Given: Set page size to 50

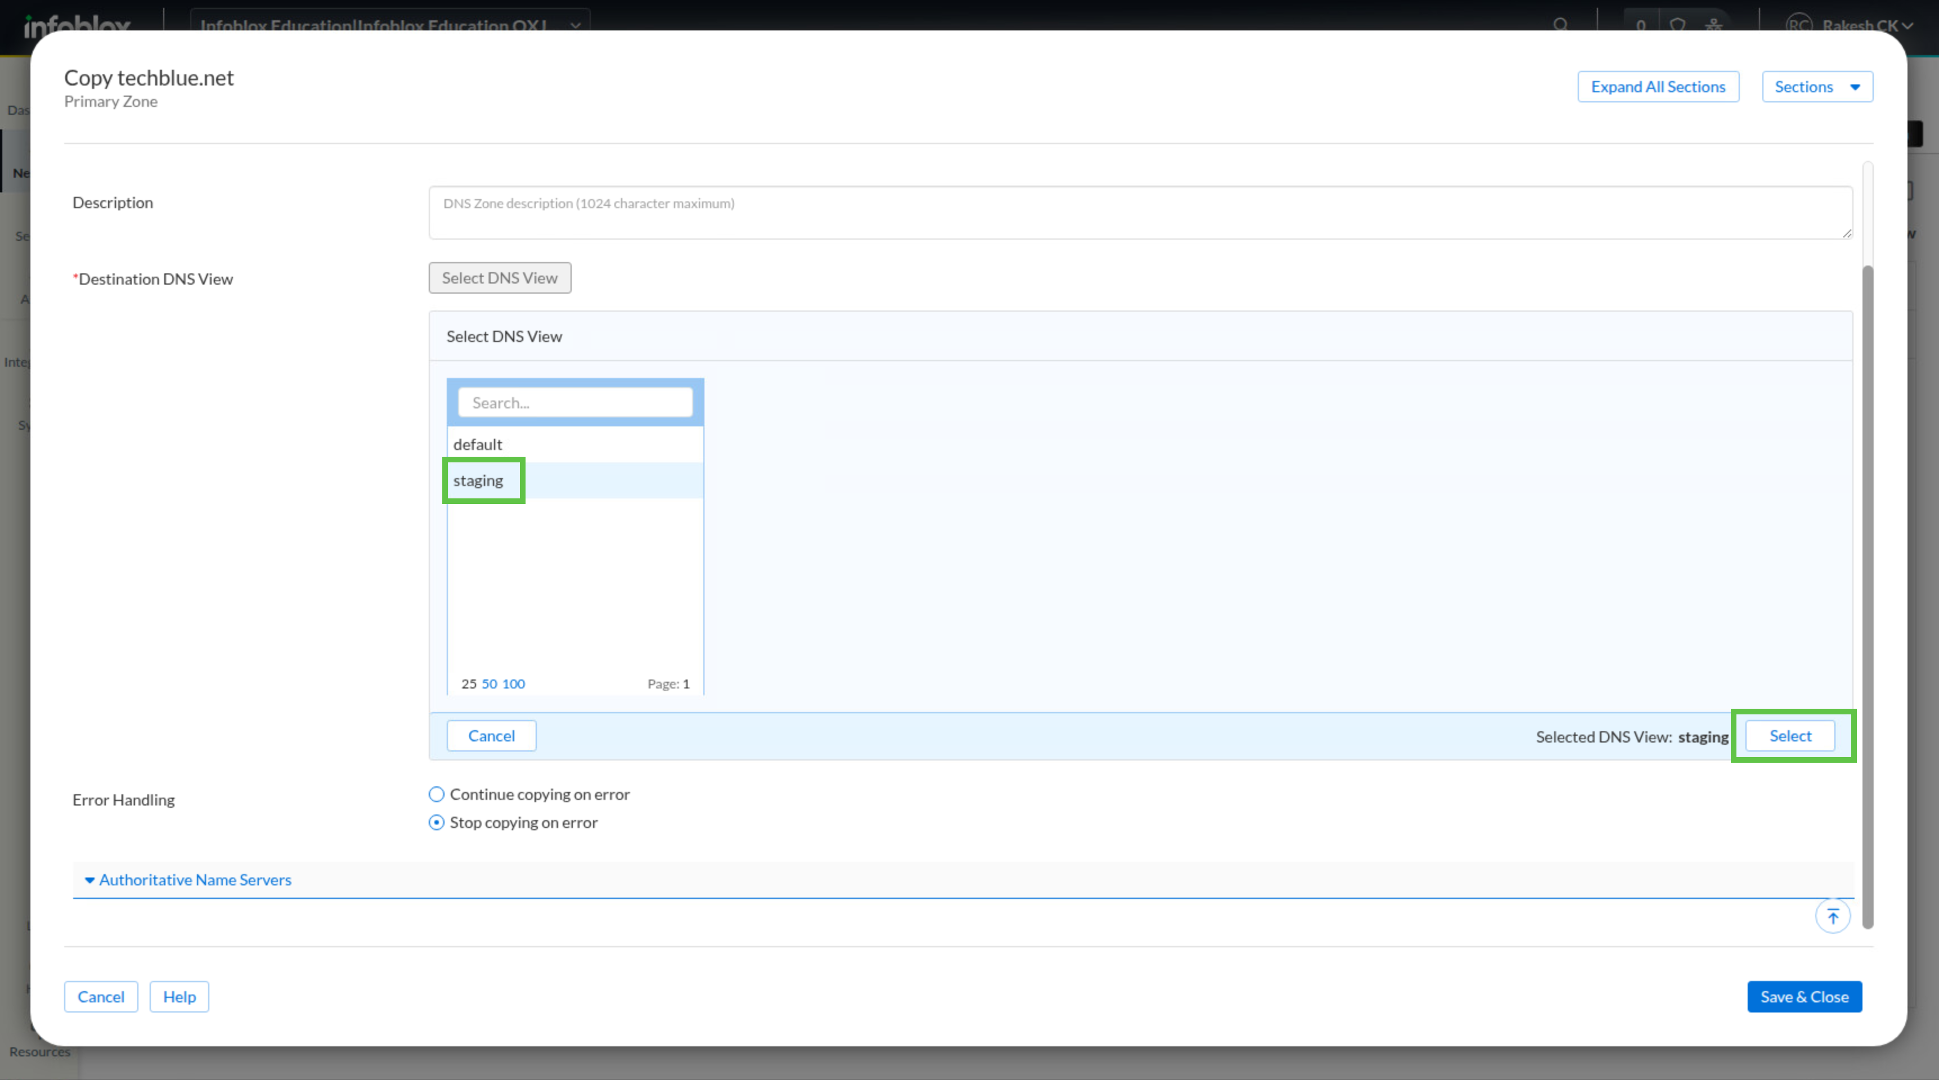Looking at the screenshot, I should pos(490,684).
